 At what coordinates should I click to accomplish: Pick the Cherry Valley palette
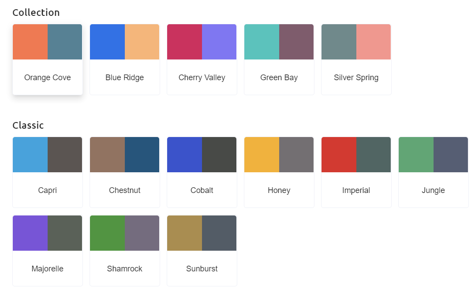(202, 59)
